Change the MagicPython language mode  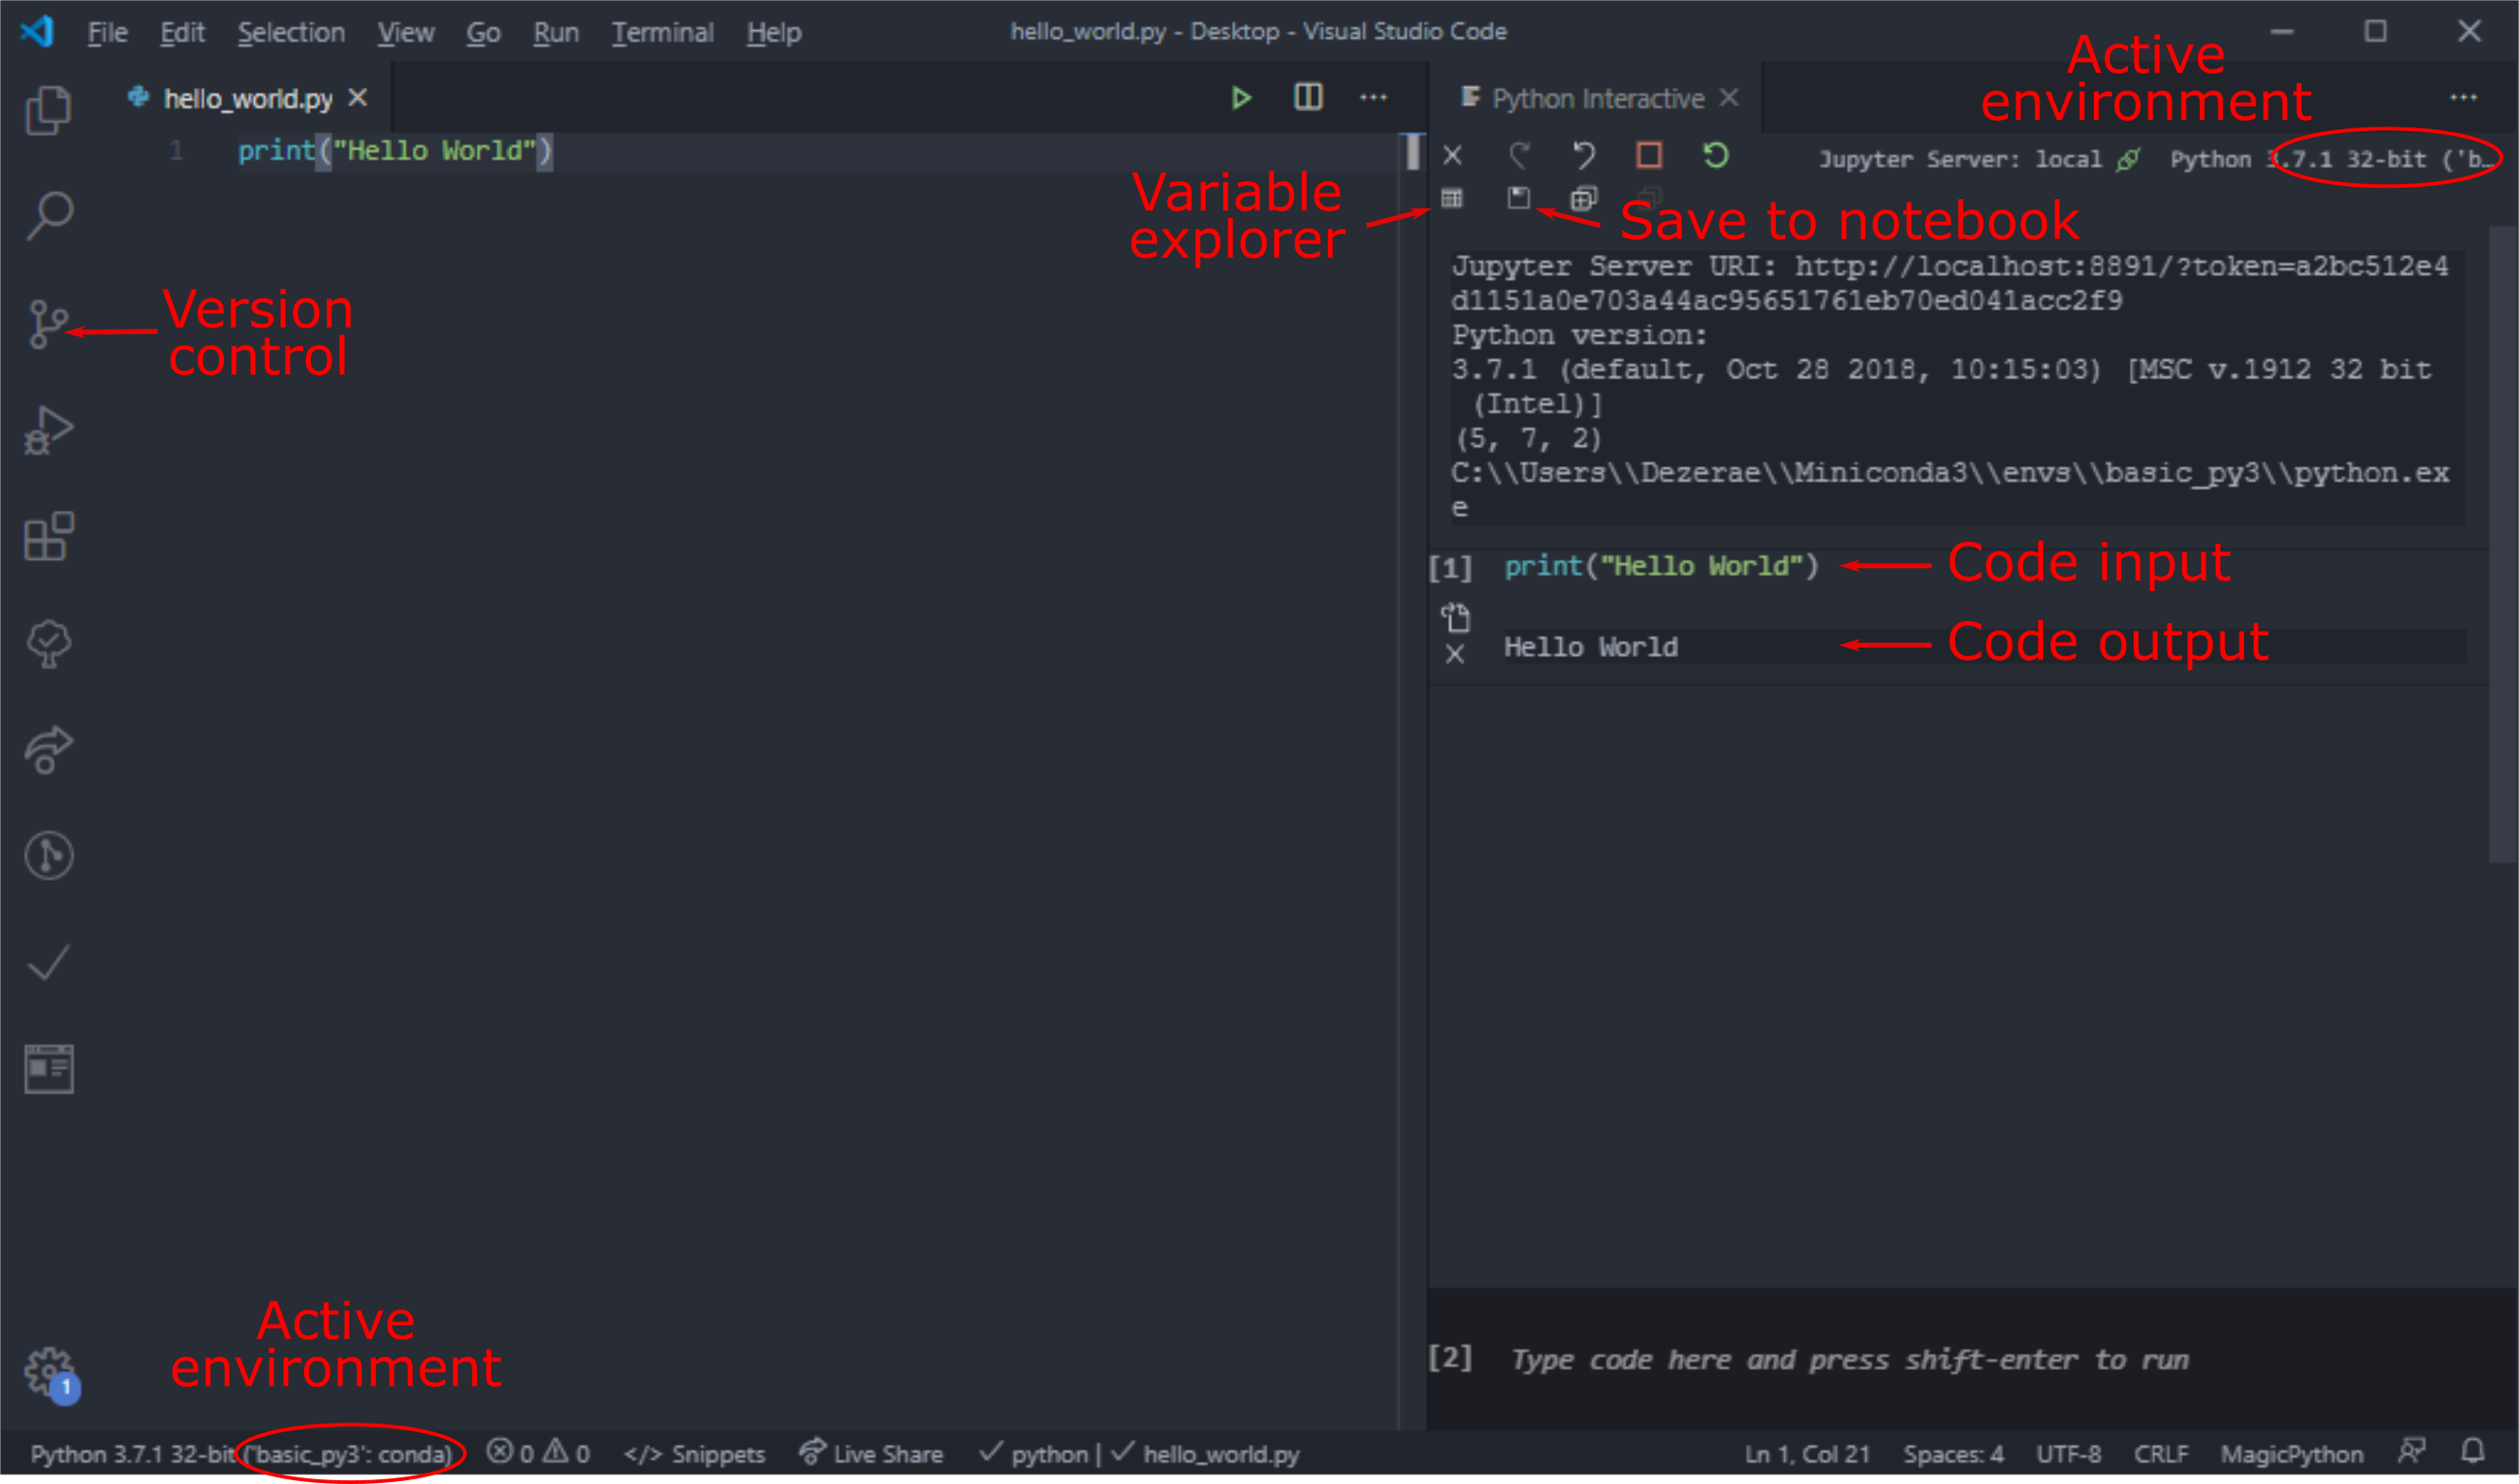click(2292, 1454)
